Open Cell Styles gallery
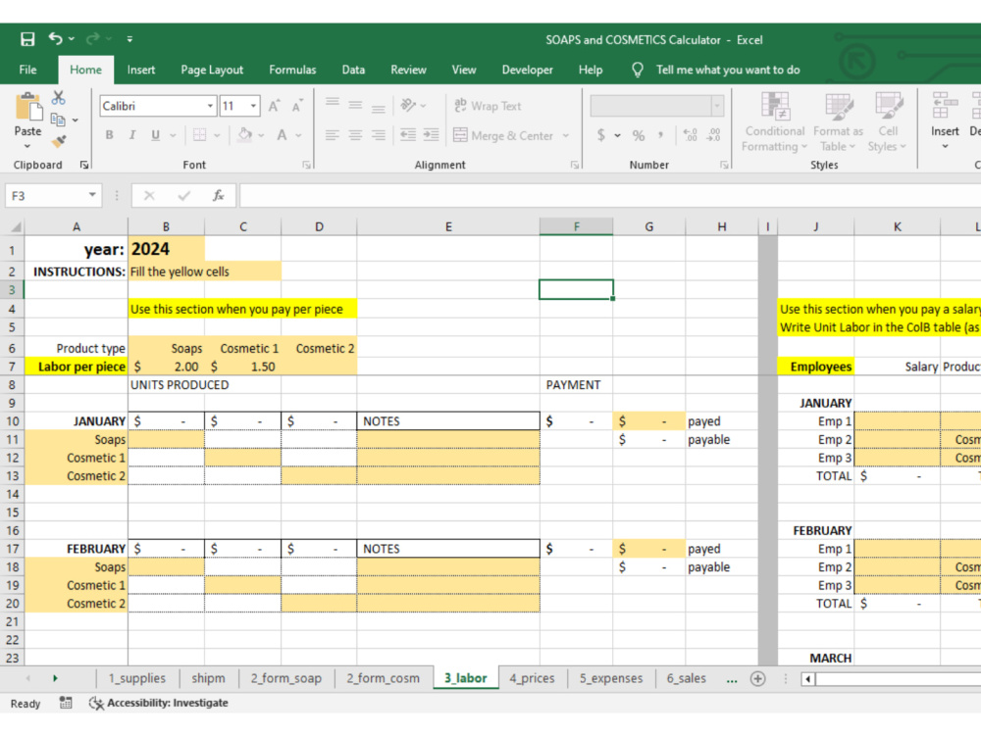This screenshot has width=981, height=736. [887, 122]
